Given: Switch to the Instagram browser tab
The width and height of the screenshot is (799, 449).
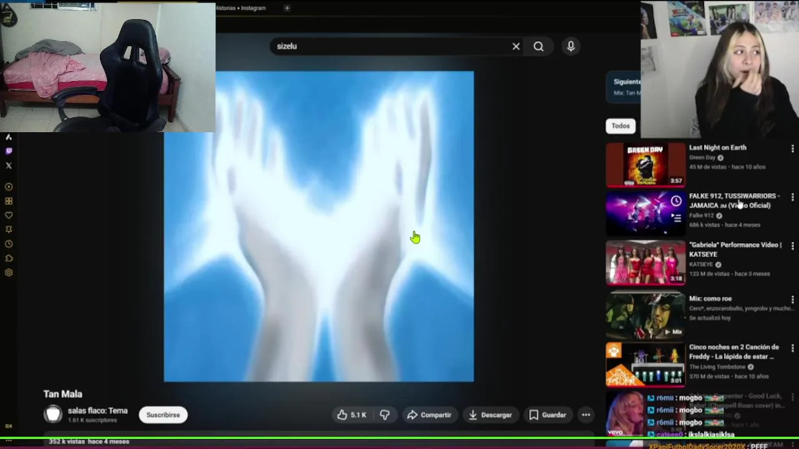Looking at the screenshot, I should point(241,8).
